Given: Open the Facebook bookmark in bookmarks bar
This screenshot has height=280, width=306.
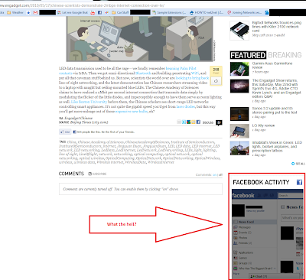Looking at the screenshot, I should point(99,12).
